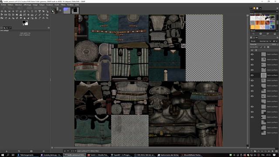Open layers panel configuration menu button

(277, 38)
